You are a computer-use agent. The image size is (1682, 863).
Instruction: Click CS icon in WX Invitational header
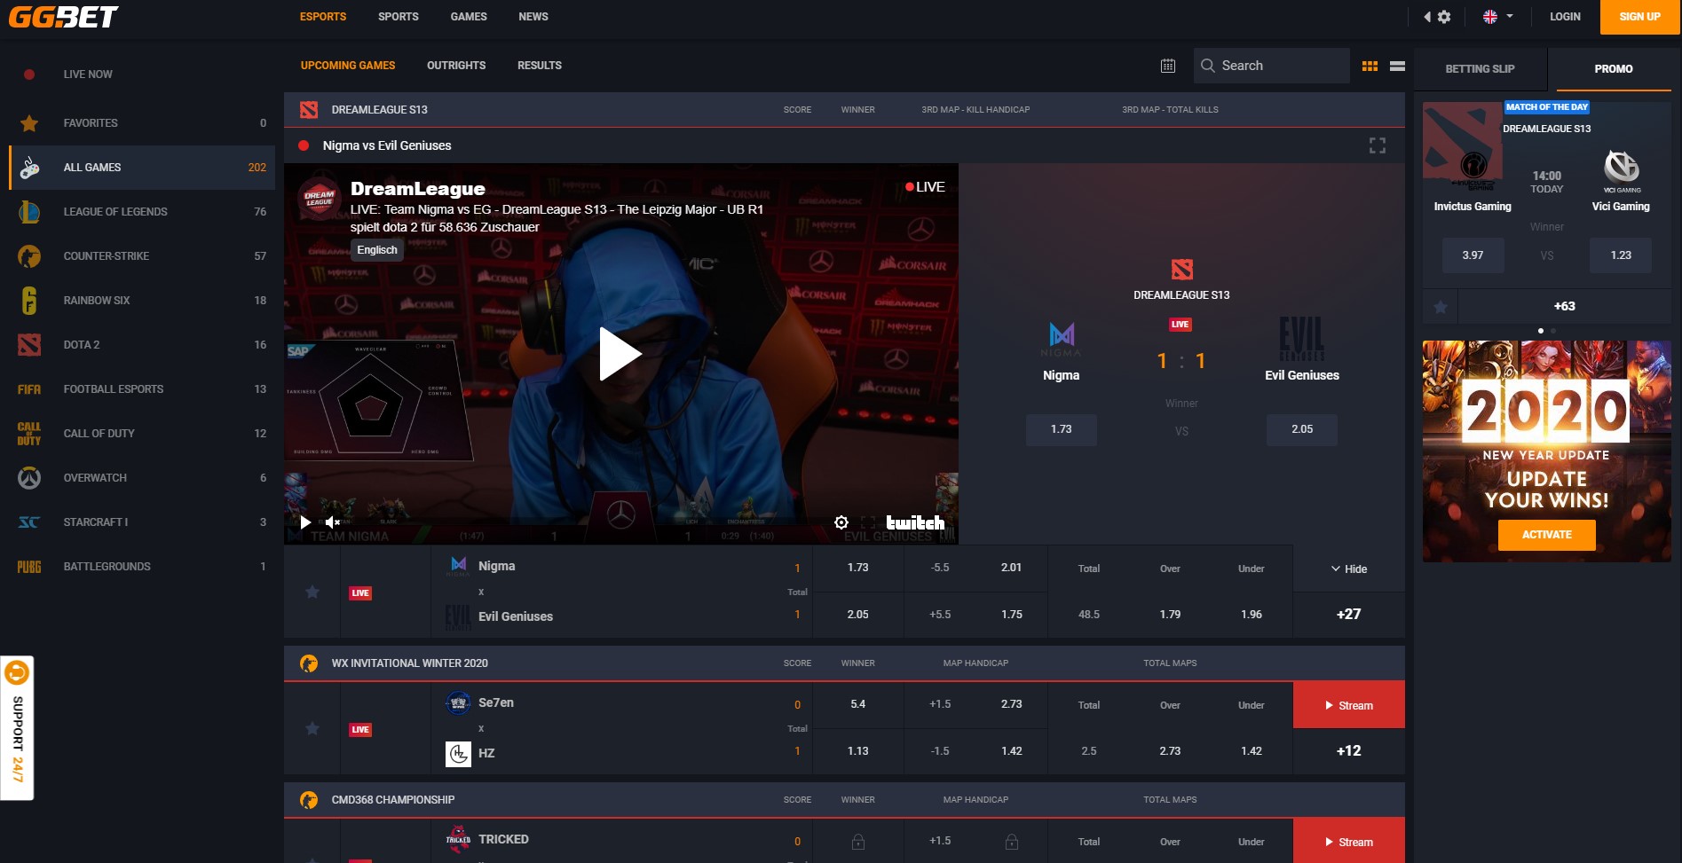[309, 663]
